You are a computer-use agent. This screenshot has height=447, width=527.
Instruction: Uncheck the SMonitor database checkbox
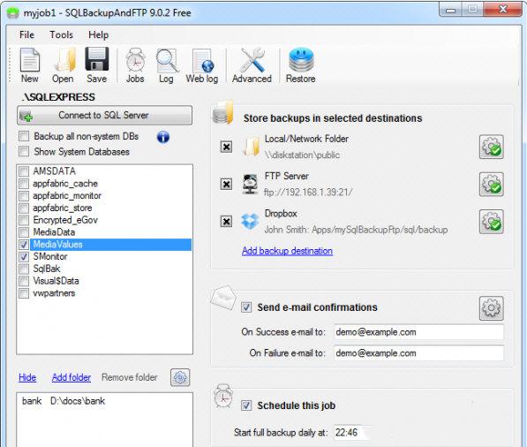24,257
